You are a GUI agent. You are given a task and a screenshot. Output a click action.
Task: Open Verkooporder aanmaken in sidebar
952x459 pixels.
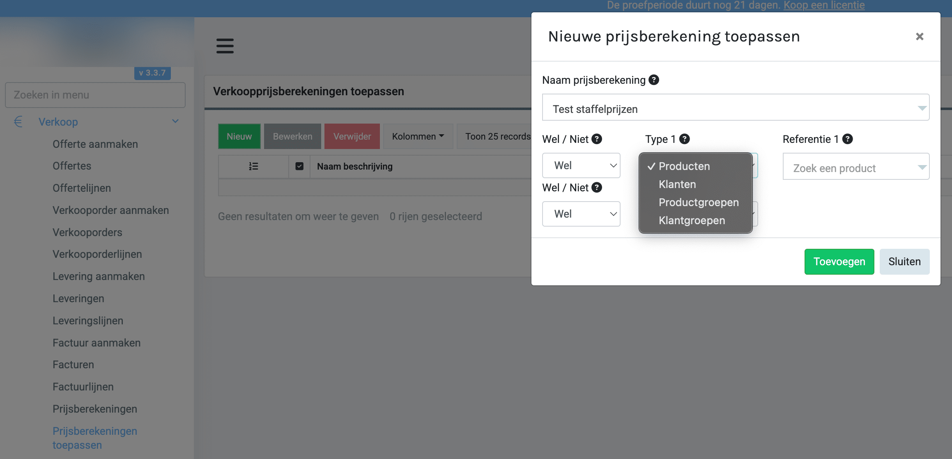coord(110,210)
